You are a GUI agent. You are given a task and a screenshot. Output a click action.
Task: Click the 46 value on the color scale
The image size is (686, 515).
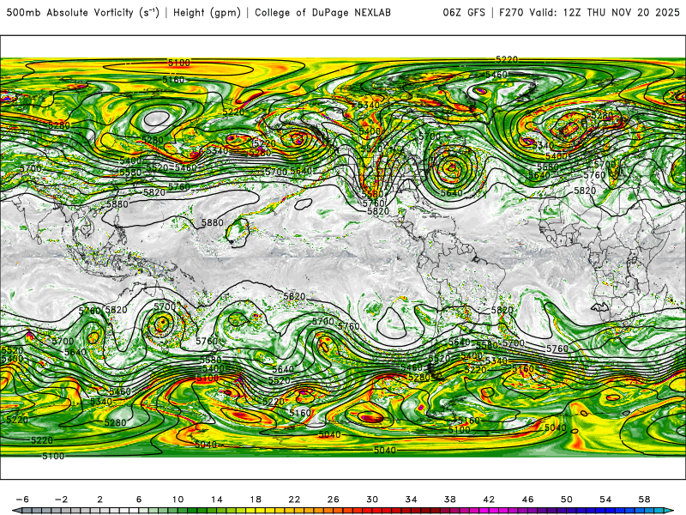[x=527, y=500]
